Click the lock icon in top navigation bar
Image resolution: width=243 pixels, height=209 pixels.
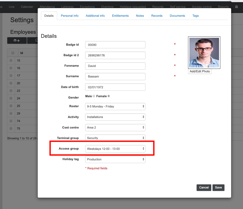[x=237, y=7]
